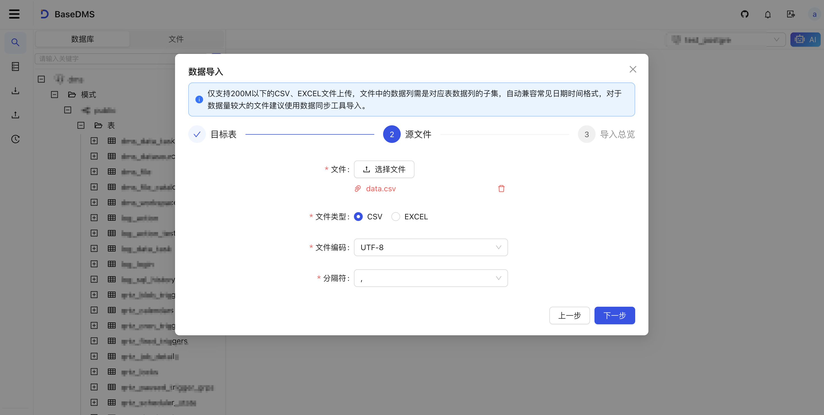
Task: Click the 下一步 next button
Action: tap(614, 315)
